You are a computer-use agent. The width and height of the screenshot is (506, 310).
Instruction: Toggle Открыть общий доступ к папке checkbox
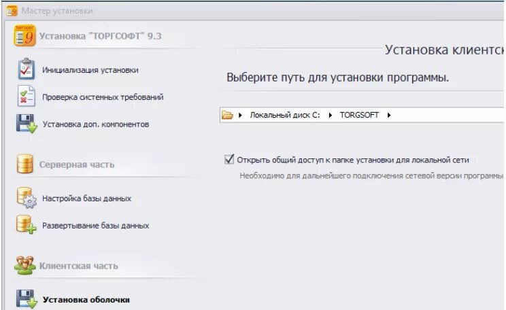(x=229, y=159)
